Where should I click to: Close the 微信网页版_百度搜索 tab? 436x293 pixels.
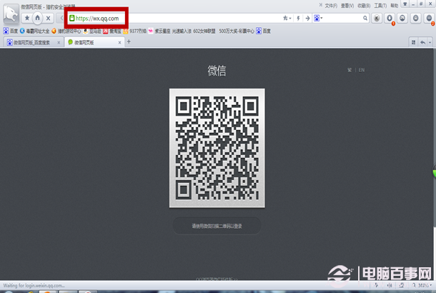(59, 43)
